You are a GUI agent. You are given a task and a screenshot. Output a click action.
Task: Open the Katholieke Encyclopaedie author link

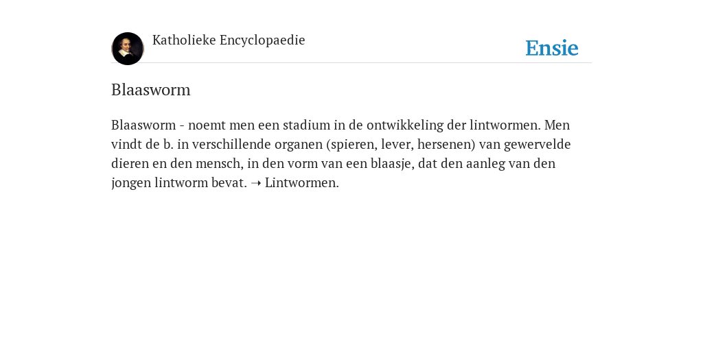click(229, 40)
